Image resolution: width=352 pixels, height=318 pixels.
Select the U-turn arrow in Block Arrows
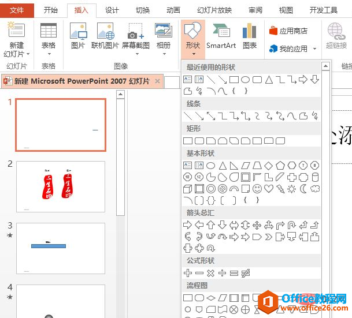[292, 225]
